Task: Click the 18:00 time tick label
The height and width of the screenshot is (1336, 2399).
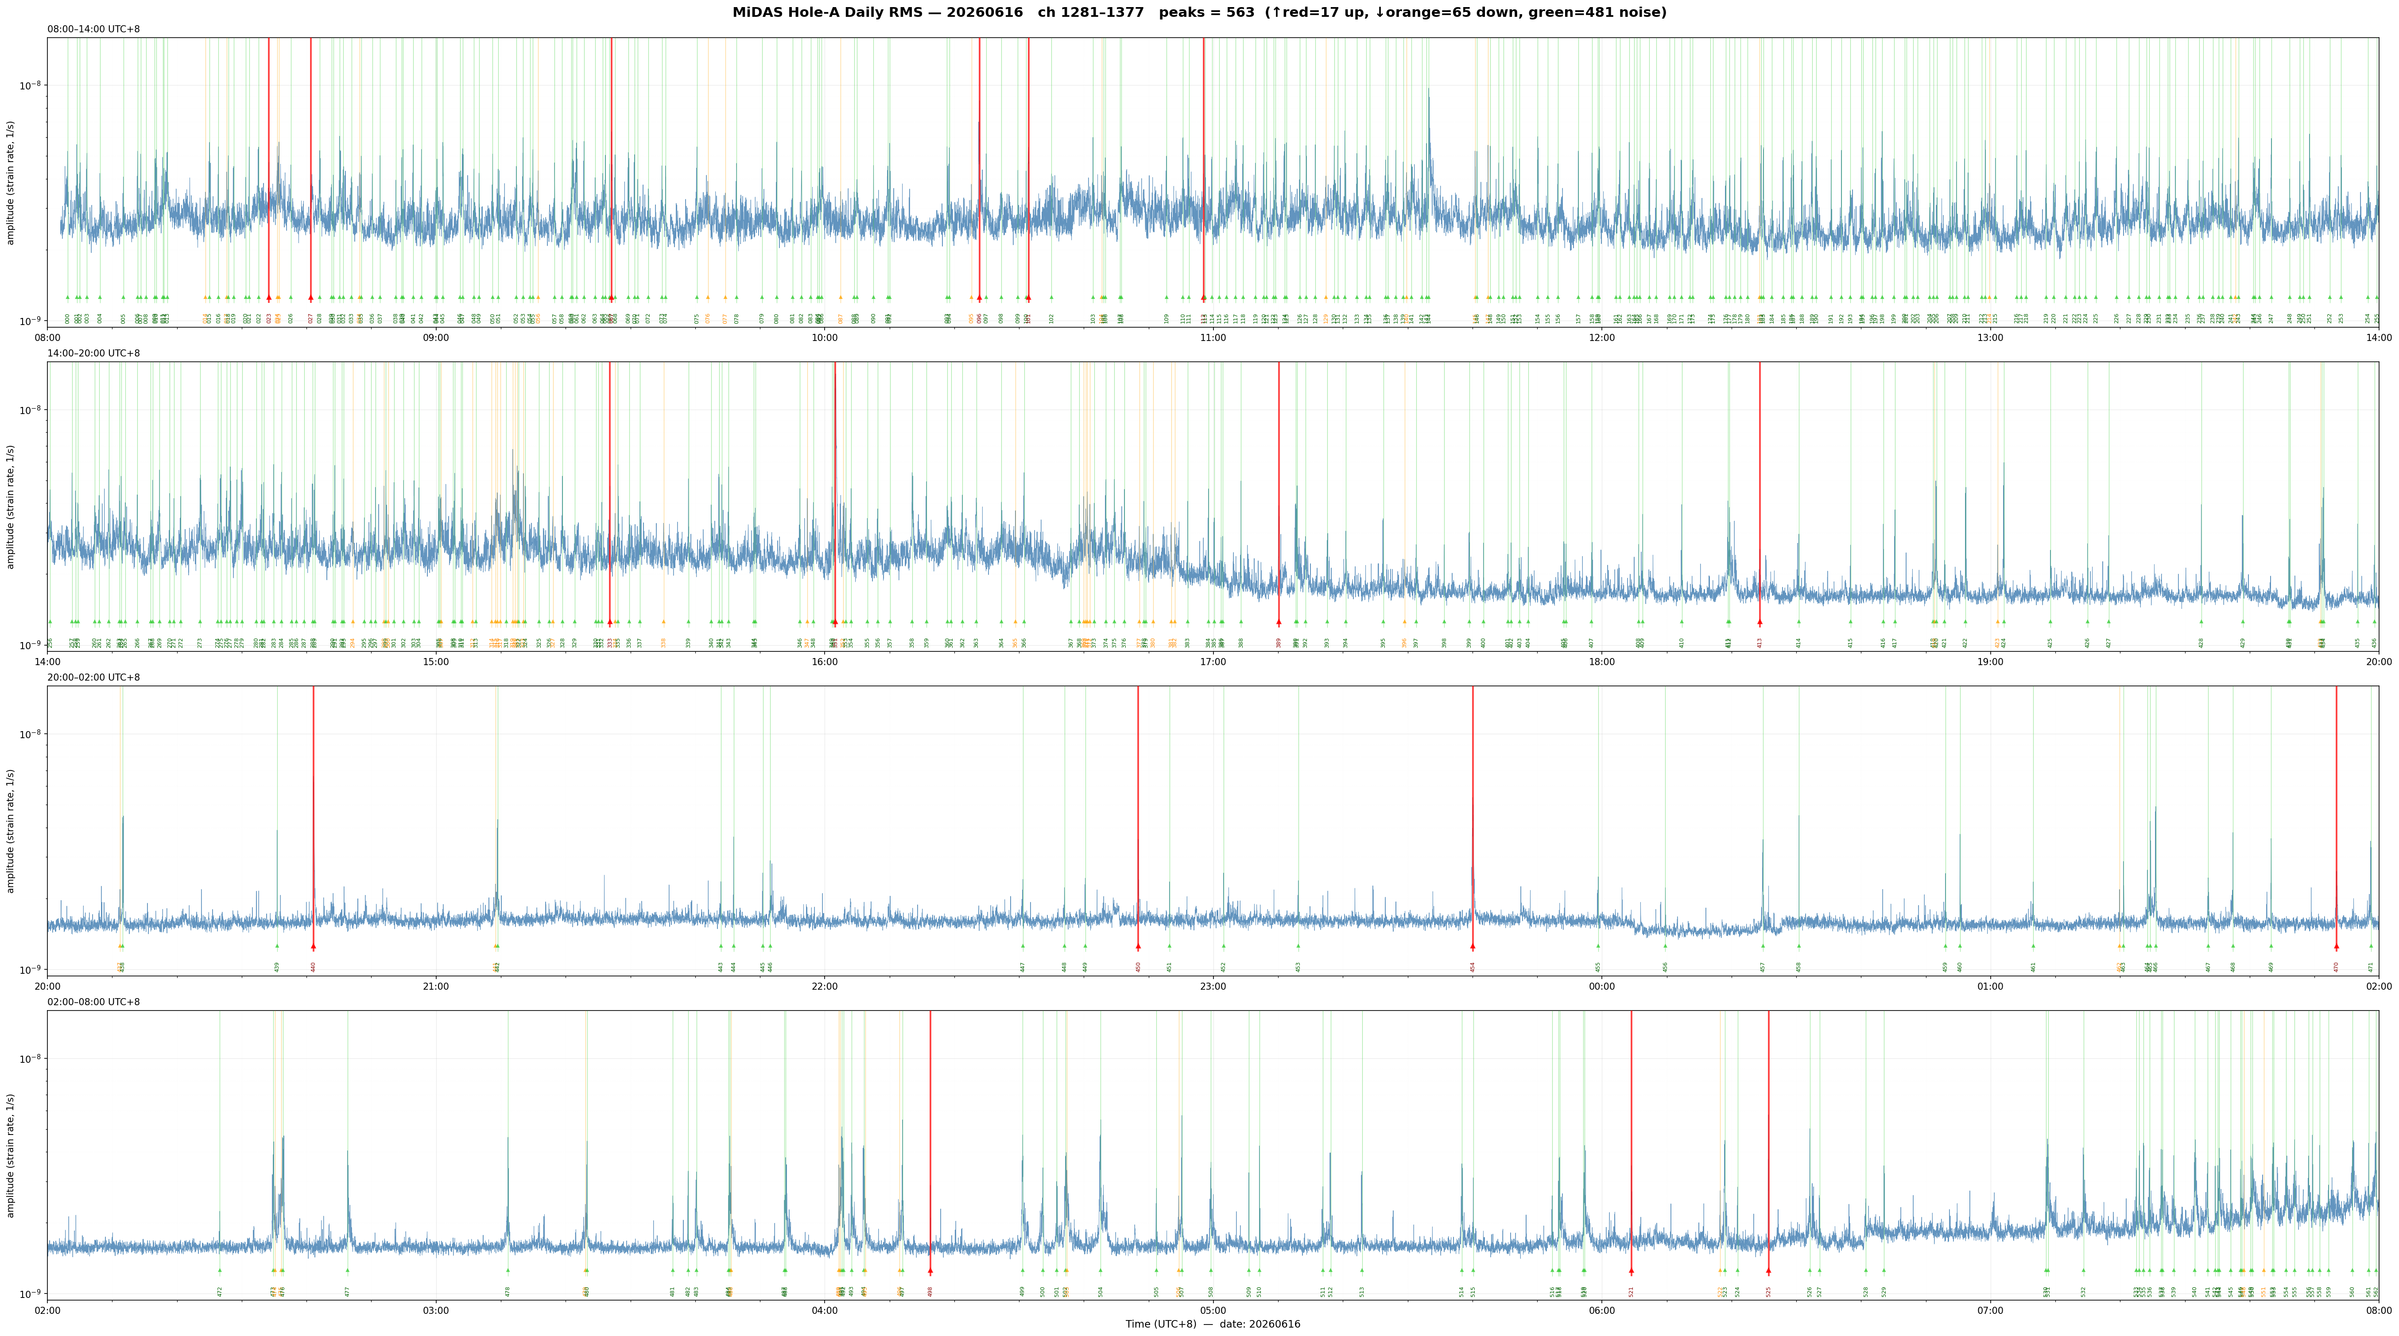Action: 1601,662
